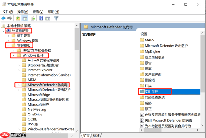Switch to the 标准 tab

[x=96, y=135]
